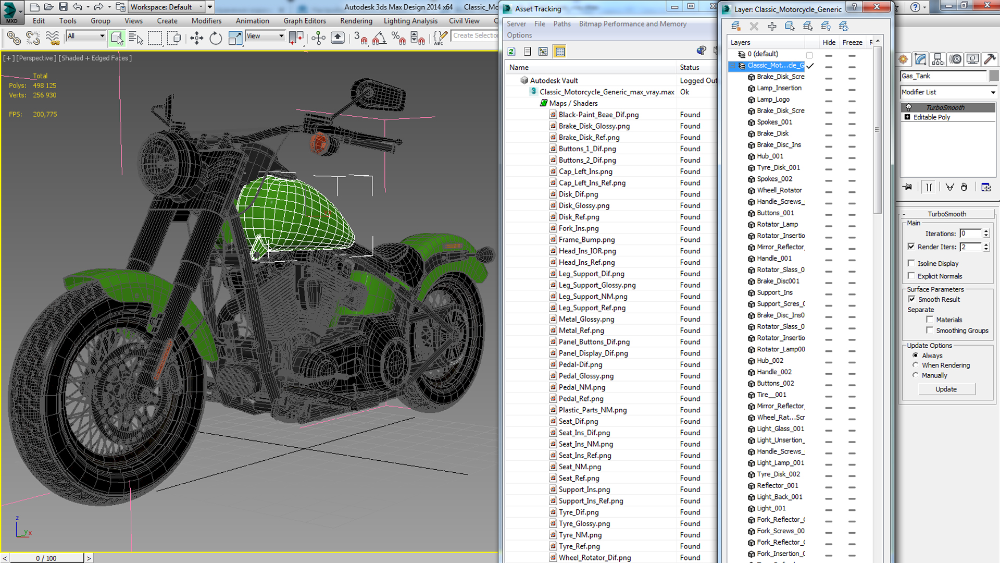Open the selection filter All dropdown
Screen dimensions: 1000x563
(86, 36)
